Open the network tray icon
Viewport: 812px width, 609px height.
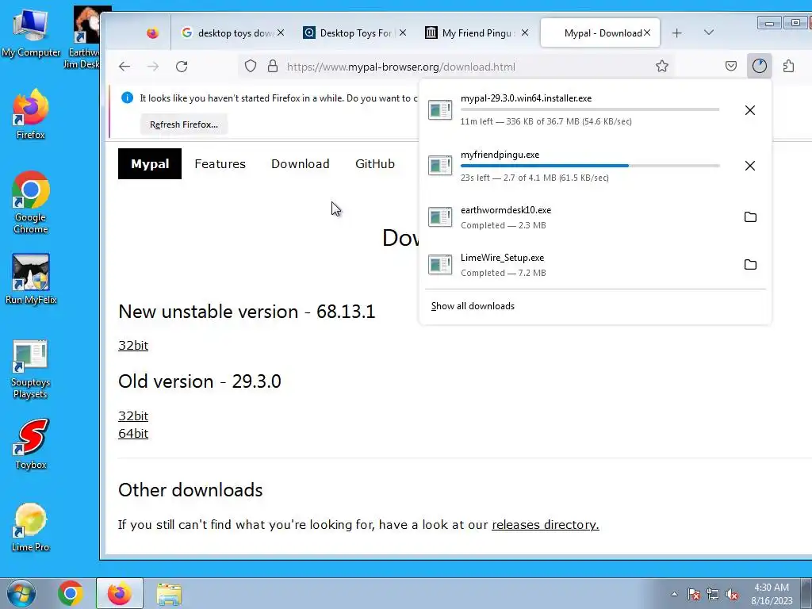[x=713, y=594]
